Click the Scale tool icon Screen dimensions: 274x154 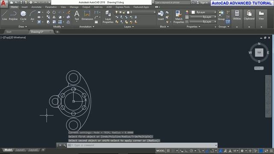[54, 22]
